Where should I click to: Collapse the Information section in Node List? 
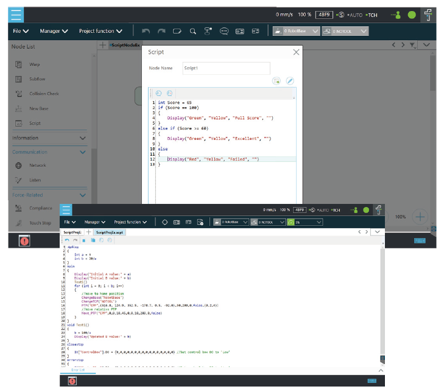83,138
